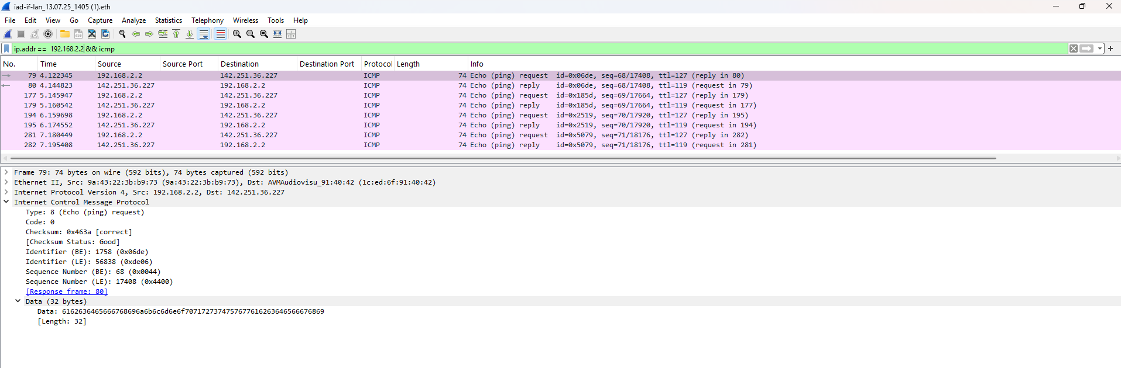Open the Tools menu

(276, 20)
